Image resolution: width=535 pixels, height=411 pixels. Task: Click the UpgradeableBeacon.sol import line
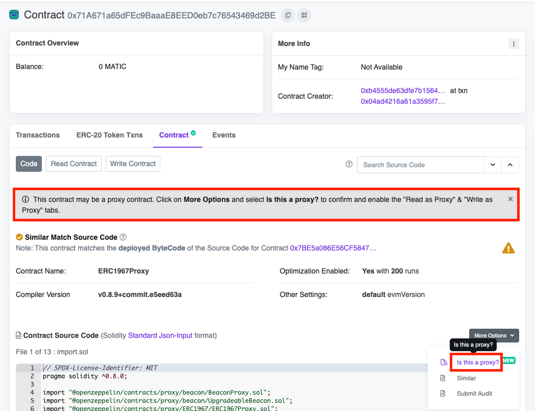[167, 400]
